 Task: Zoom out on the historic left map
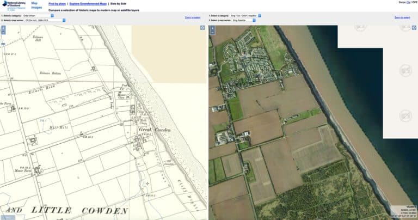click(3, 33)
